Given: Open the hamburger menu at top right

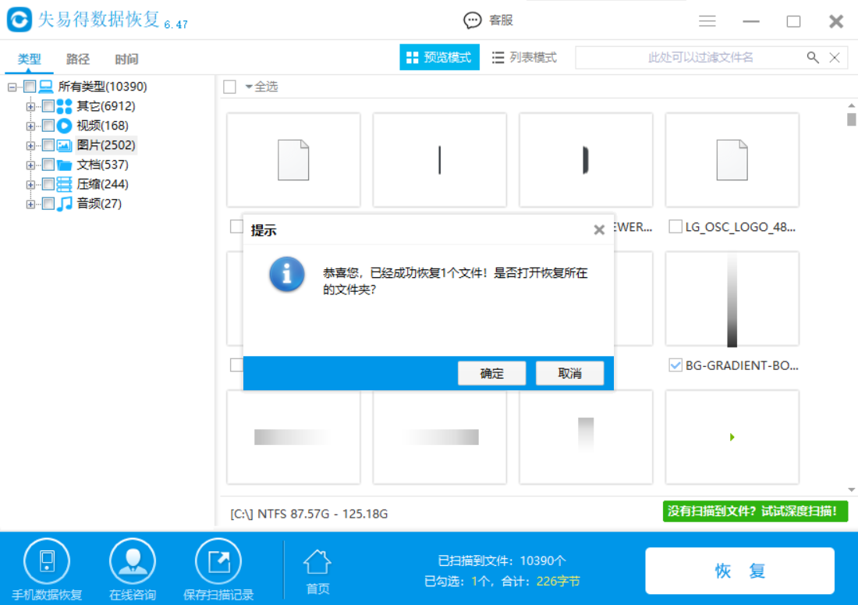Looking at the screenshot, I should 707,21.
